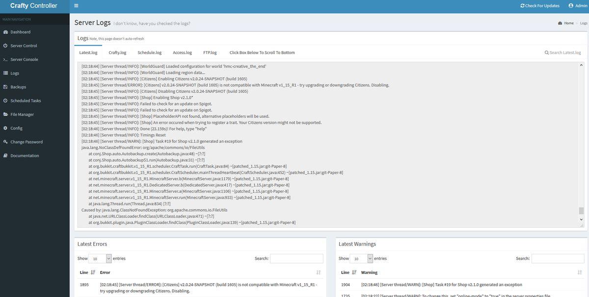Switch to the Schedule.log tab
The height and width of the screenshot is (297, 589).
tap(149, 53)
